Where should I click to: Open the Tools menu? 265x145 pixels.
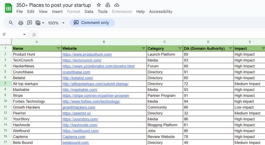pos(102,12)
